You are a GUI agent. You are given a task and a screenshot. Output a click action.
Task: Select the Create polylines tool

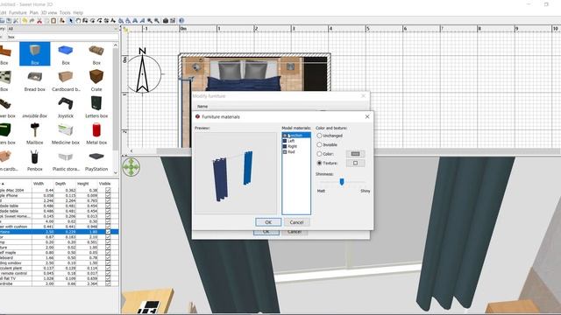(x=99, y=21)
